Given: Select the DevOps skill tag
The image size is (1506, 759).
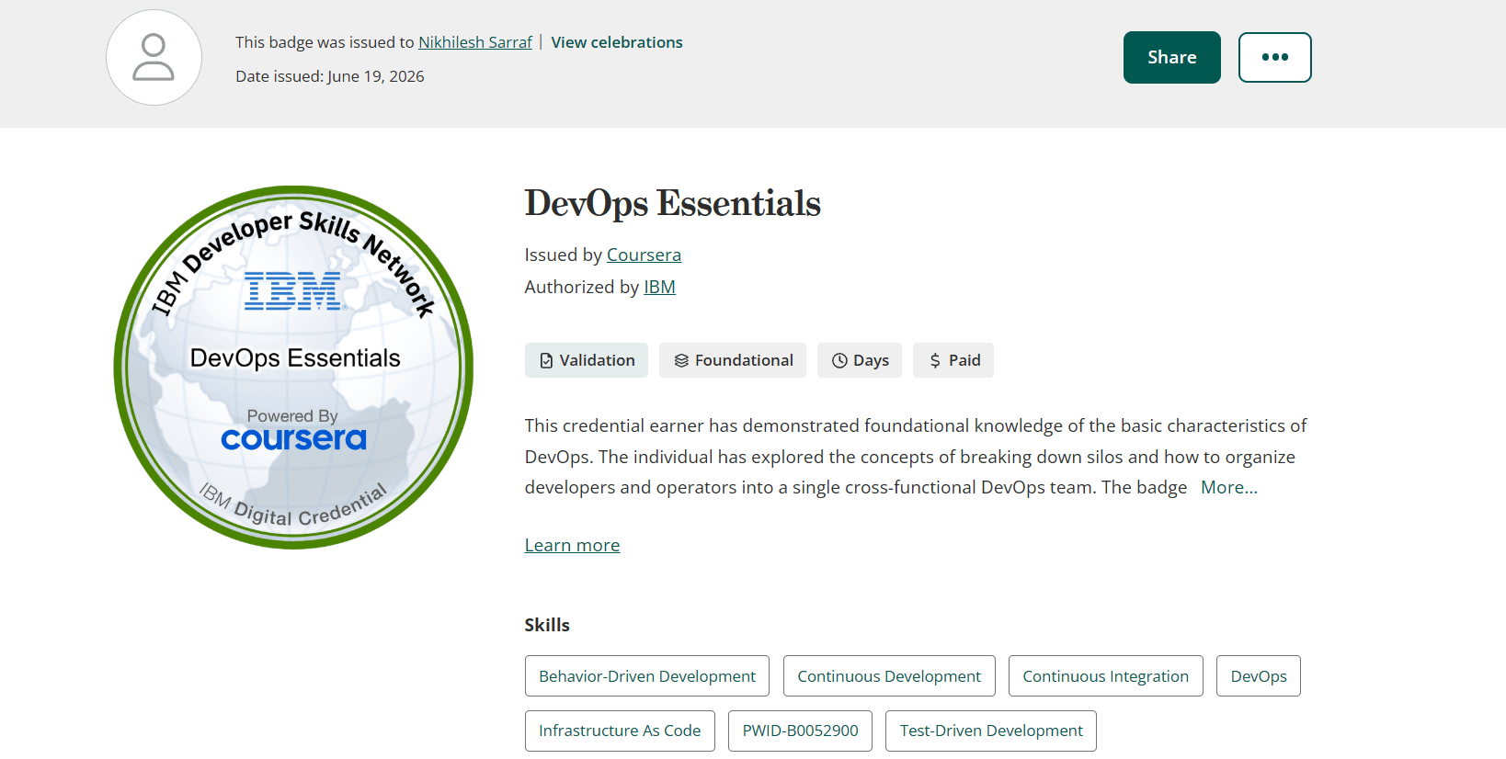Looking at the screenshot, I should [1259, 676].
